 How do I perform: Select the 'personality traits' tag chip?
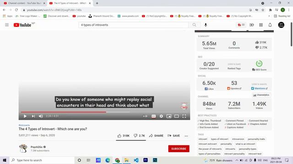pos(256,139)
